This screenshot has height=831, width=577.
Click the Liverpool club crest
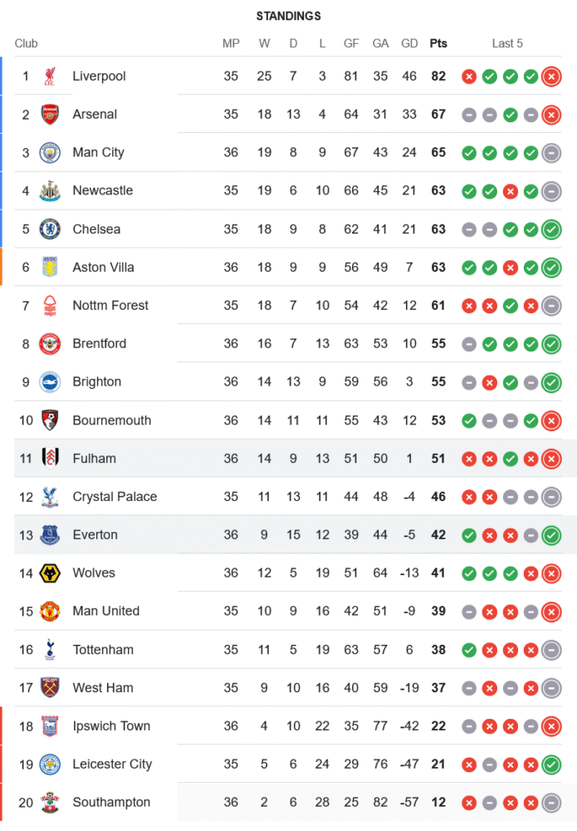pos(50,76)
